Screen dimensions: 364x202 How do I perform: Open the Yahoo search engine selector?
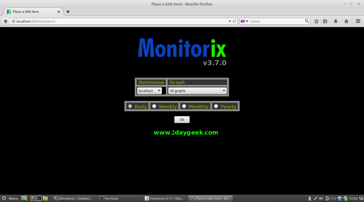click(245, 21)
